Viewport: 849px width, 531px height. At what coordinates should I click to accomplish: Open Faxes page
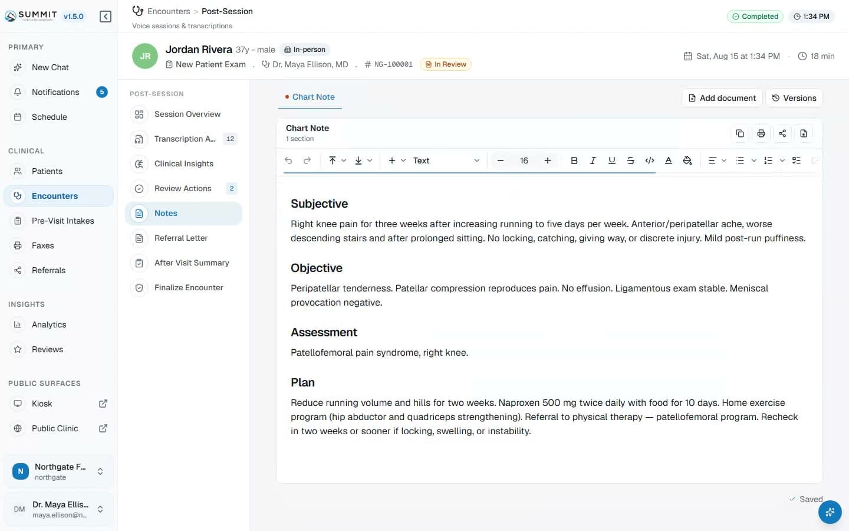coord(58,245)
